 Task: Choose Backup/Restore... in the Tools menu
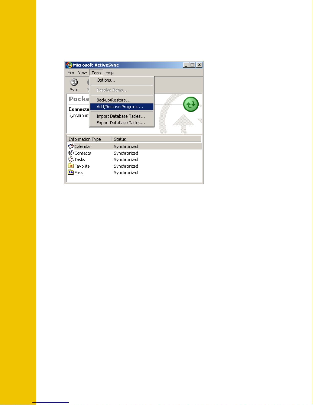(122, 100)
